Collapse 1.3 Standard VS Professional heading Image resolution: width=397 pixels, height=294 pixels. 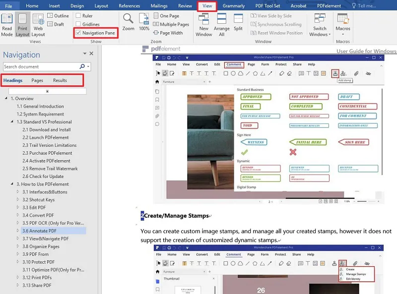[x=12, y=121]
